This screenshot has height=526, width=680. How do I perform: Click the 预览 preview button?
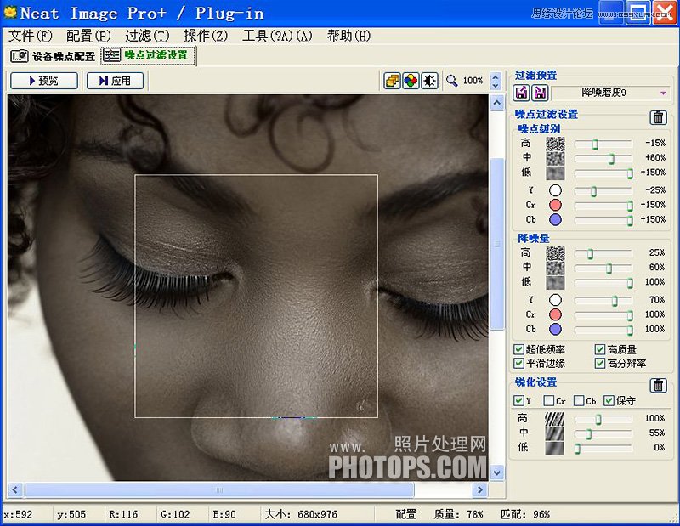(44, 81)
